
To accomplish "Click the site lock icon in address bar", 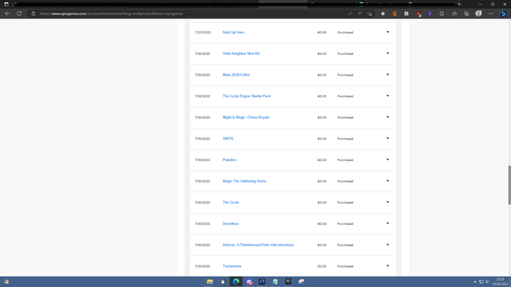I will pos(34,14).
